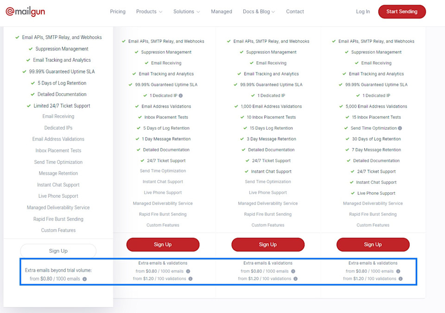Click the text 10 Inbox Placement Tests

[271, 117]
